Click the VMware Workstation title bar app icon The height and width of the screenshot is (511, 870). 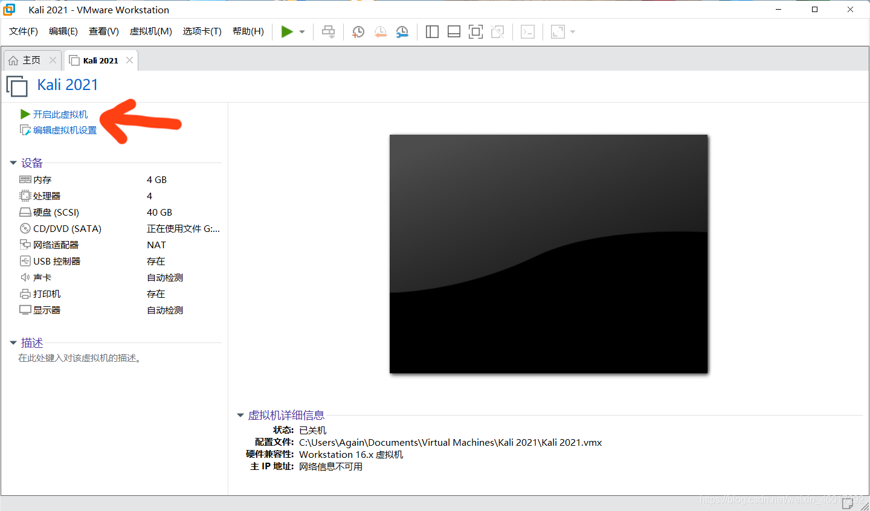[9, 10]
